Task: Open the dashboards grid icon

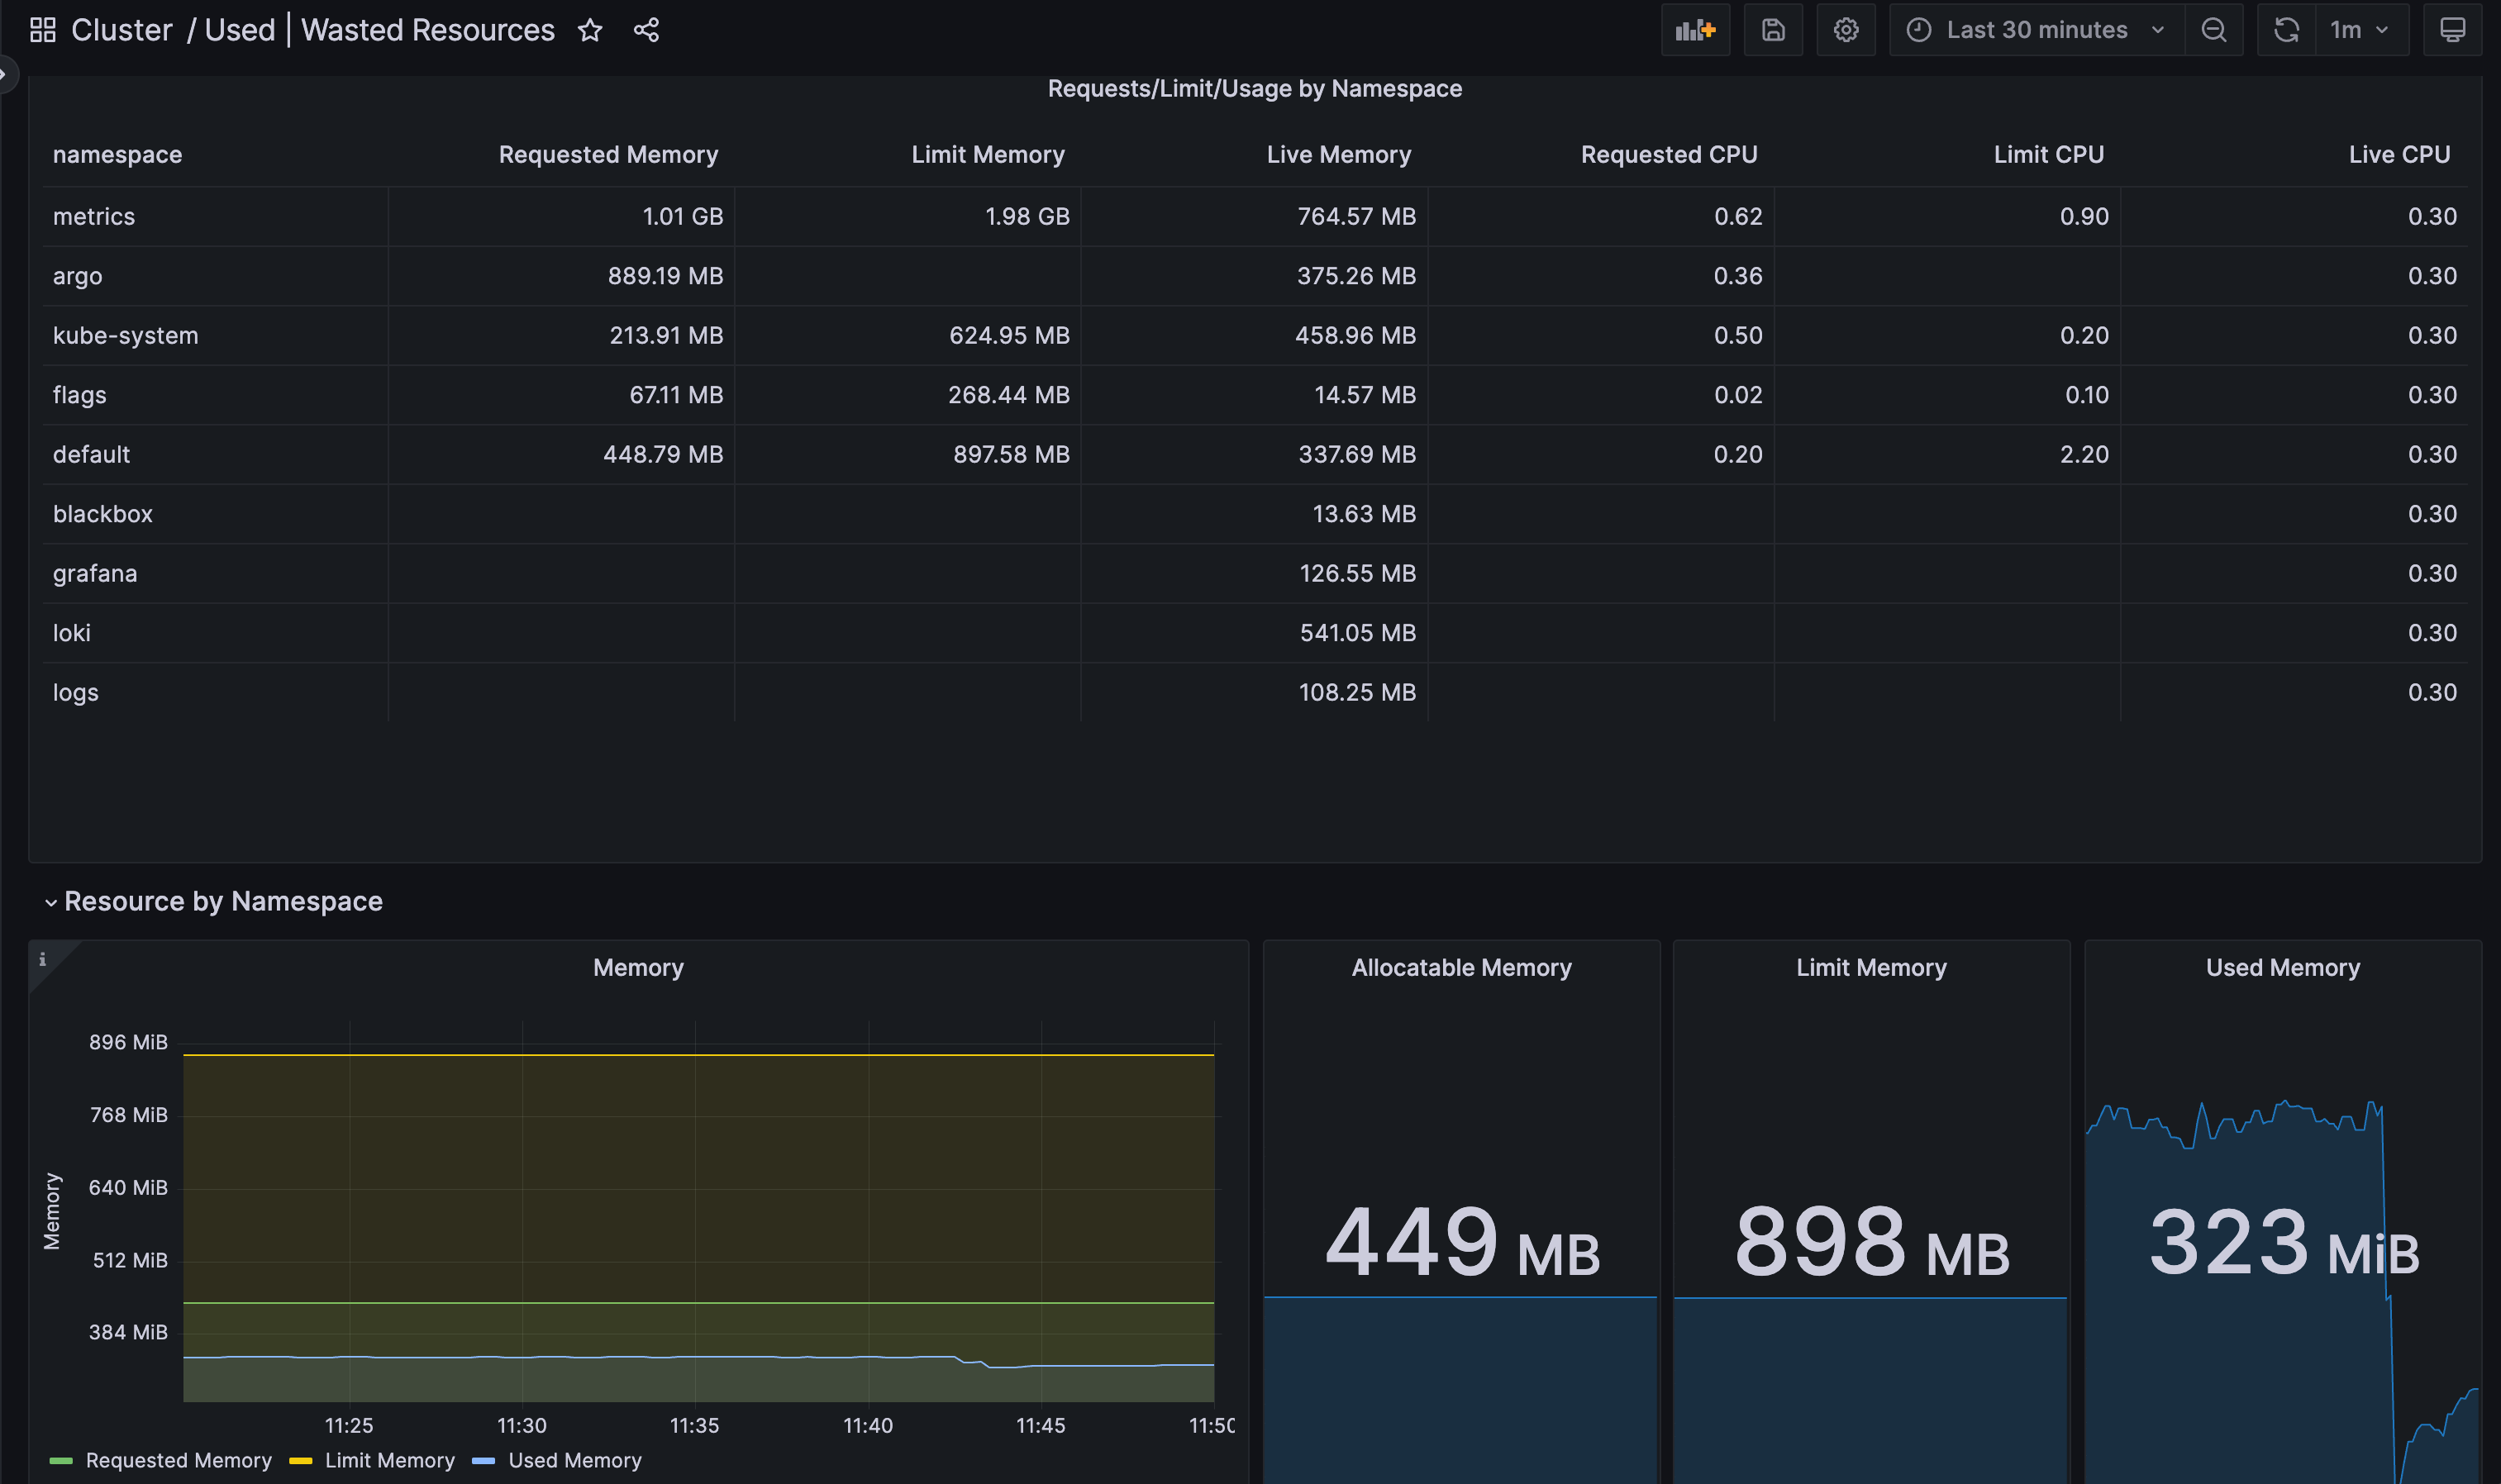Action: pyautogui.click(x=42, y=30)
